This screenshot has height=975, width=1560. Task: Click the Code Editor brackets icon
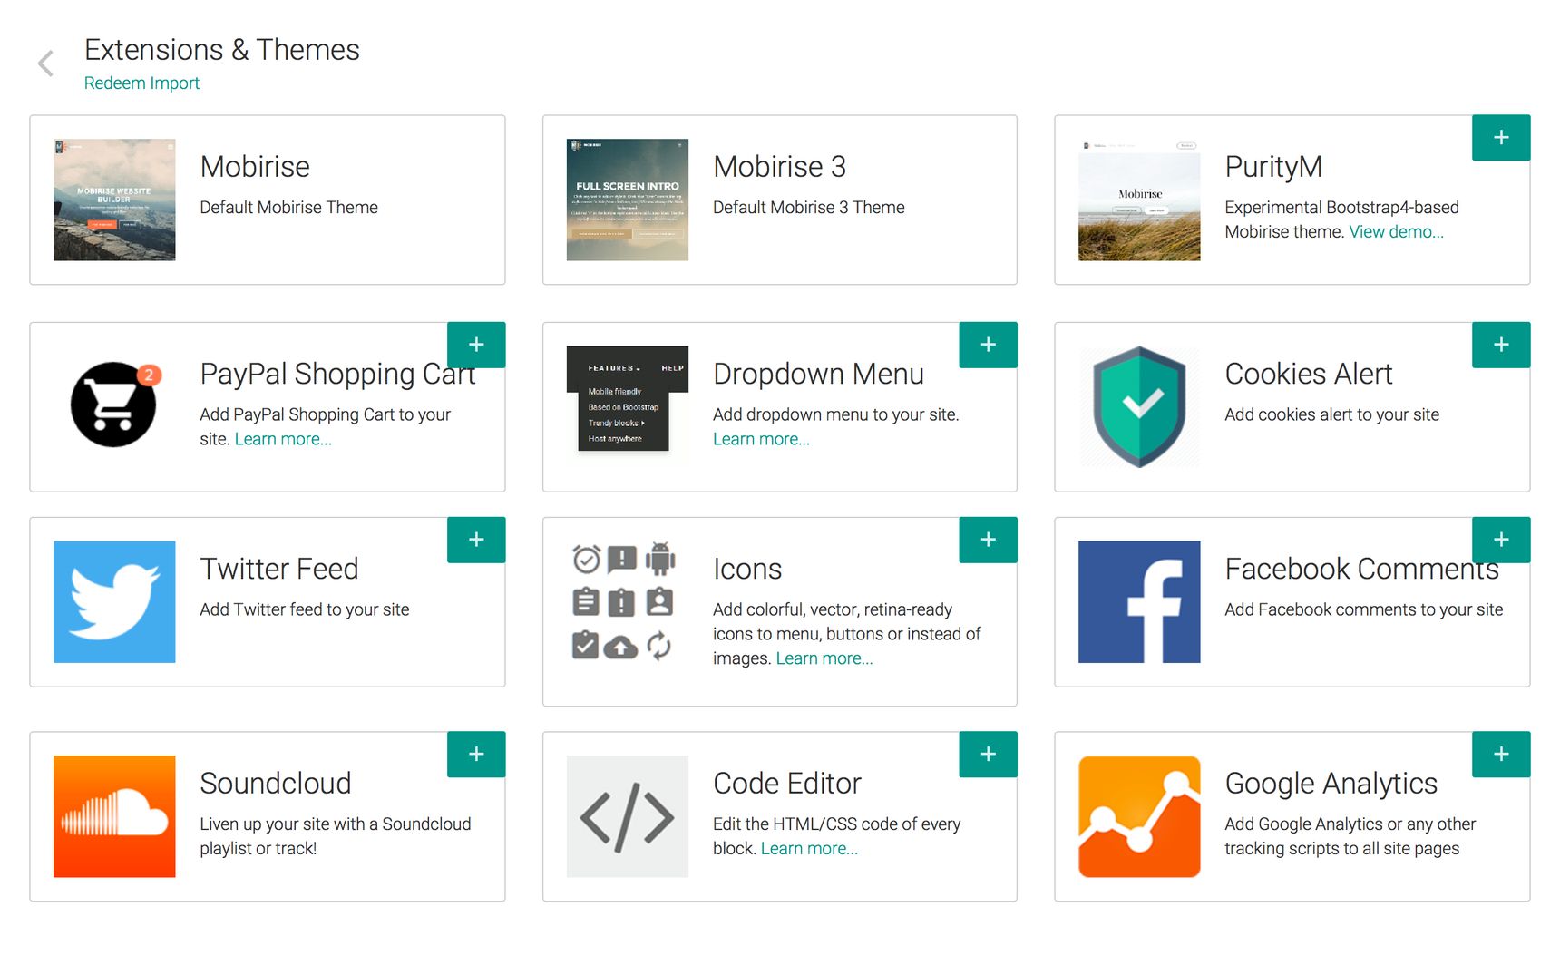(628, 816)
